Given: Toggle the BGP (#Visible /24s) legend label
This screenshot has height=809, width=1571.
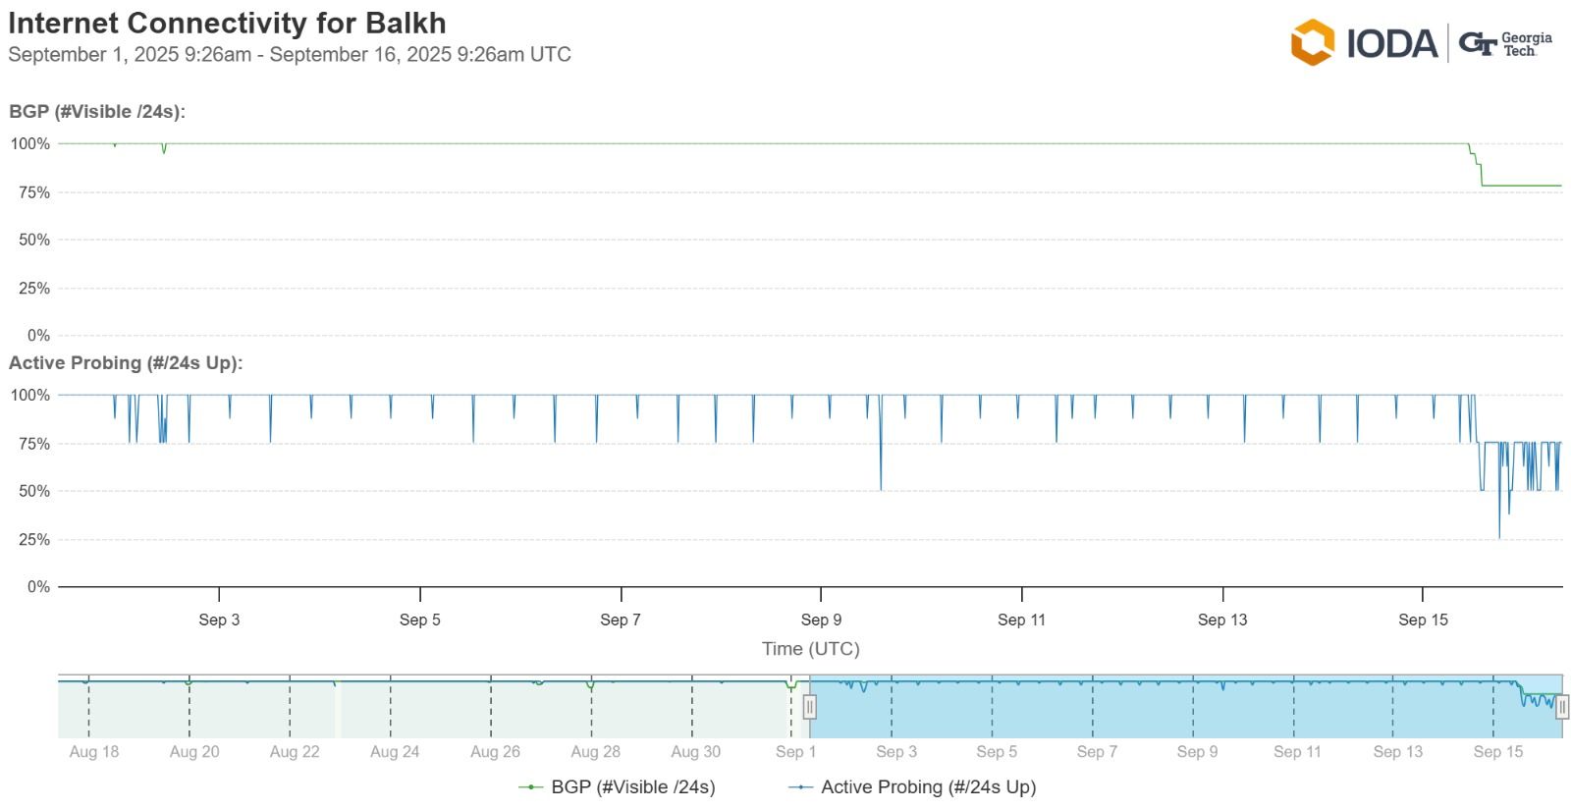Looking at the screenshot, I should [x=632, y=786].
